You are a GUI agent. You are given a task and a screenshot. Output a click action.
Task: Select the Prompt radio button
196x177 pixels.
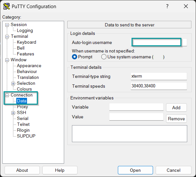(75, 57)
